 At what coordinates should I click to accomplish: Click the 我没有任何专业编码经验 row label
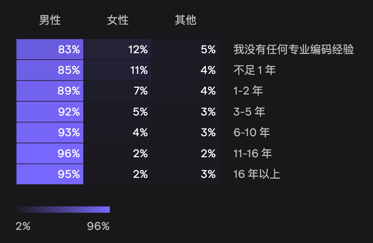point(294,50)
